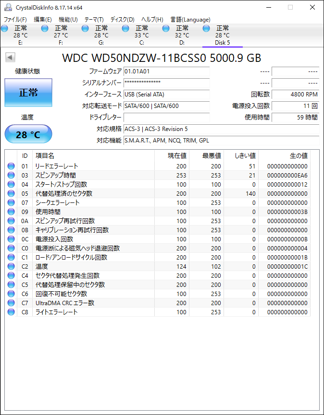Click the 生の値 column header

coord(284,156)
